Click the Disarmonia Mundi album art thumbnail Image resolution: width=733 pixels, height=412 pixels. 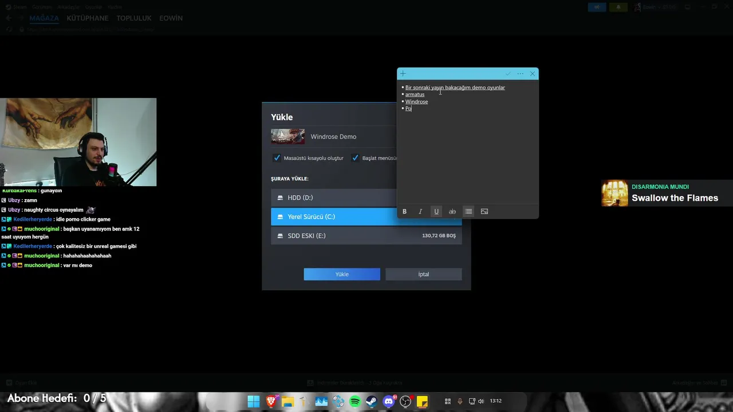[614, 193]
